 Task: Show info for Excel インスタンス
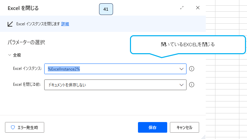pyautogui.click(x=191, y=69)
